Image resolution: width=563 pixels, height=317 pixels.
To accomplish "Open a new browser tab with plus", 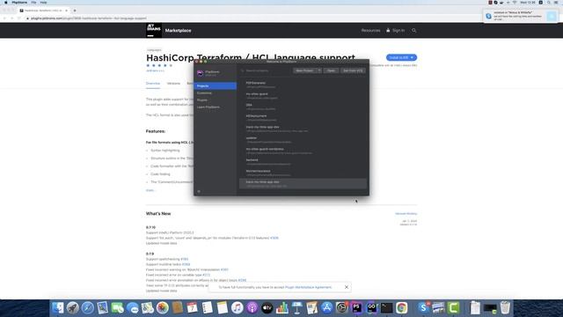I will (x=75, y=11).
